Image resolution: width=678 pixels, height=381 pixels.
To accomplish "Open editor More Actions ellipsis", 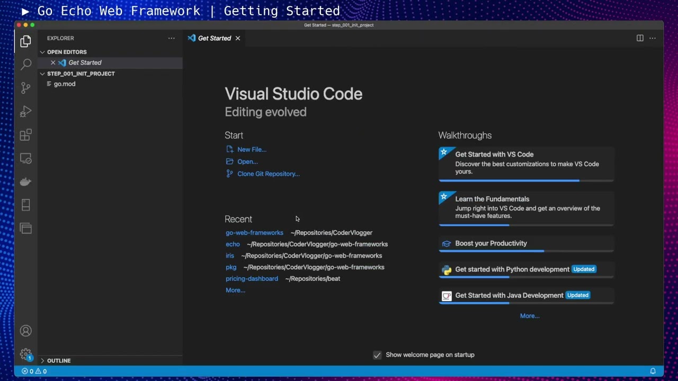I will point(653,38).
